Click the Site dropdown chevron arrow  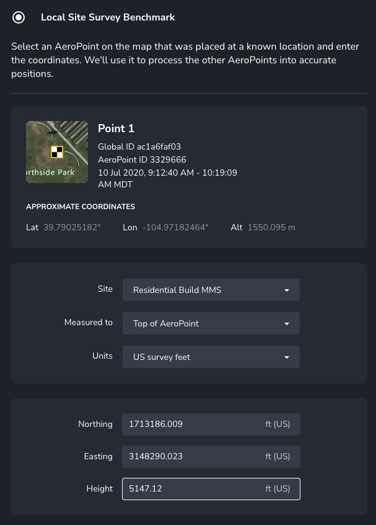(286, 290)
